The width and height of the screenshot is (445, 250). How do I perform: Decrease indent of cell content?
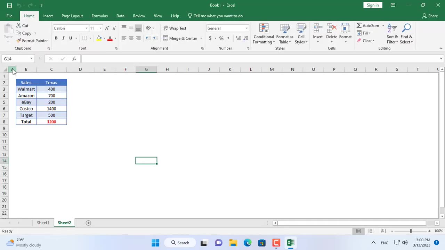(x=148, y=38)
